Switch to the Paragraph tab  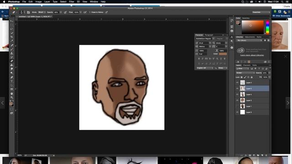tap(209, 35)
